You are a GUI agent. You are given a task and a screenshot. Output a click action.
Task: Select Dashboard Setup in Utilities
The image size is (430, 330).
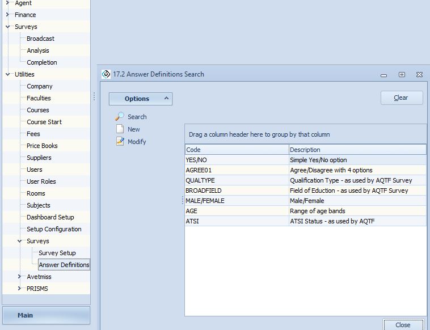coord(50,217)
